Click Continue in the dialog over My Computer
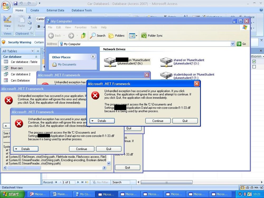 (x=158, y=121)
